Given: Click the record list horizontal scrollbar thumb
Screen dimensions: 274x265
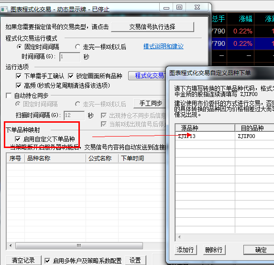Looking at the screenshot, I should (79, 245).
